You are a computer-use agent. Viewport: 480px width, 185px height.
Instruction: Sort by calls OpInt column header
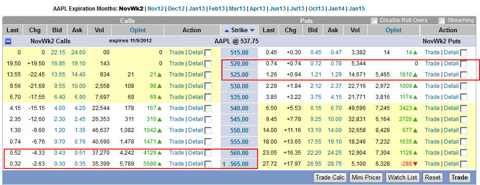pyautogui.click(x=138, y=30)
